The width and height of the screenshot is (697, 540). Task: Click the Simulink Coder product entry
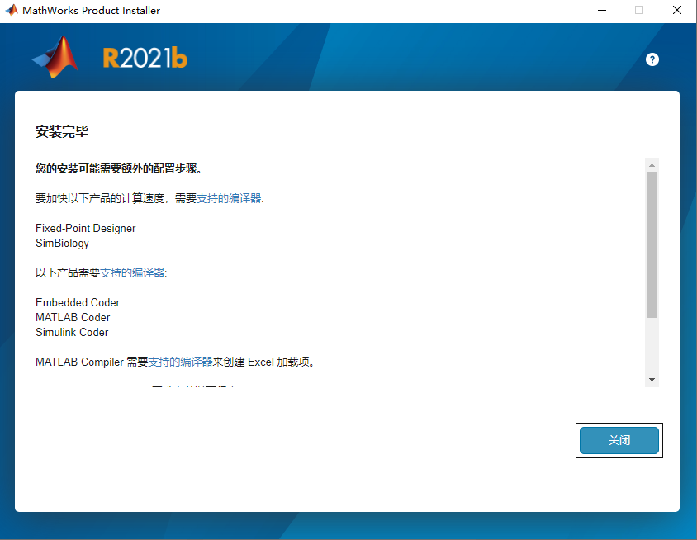coord(72,332)
